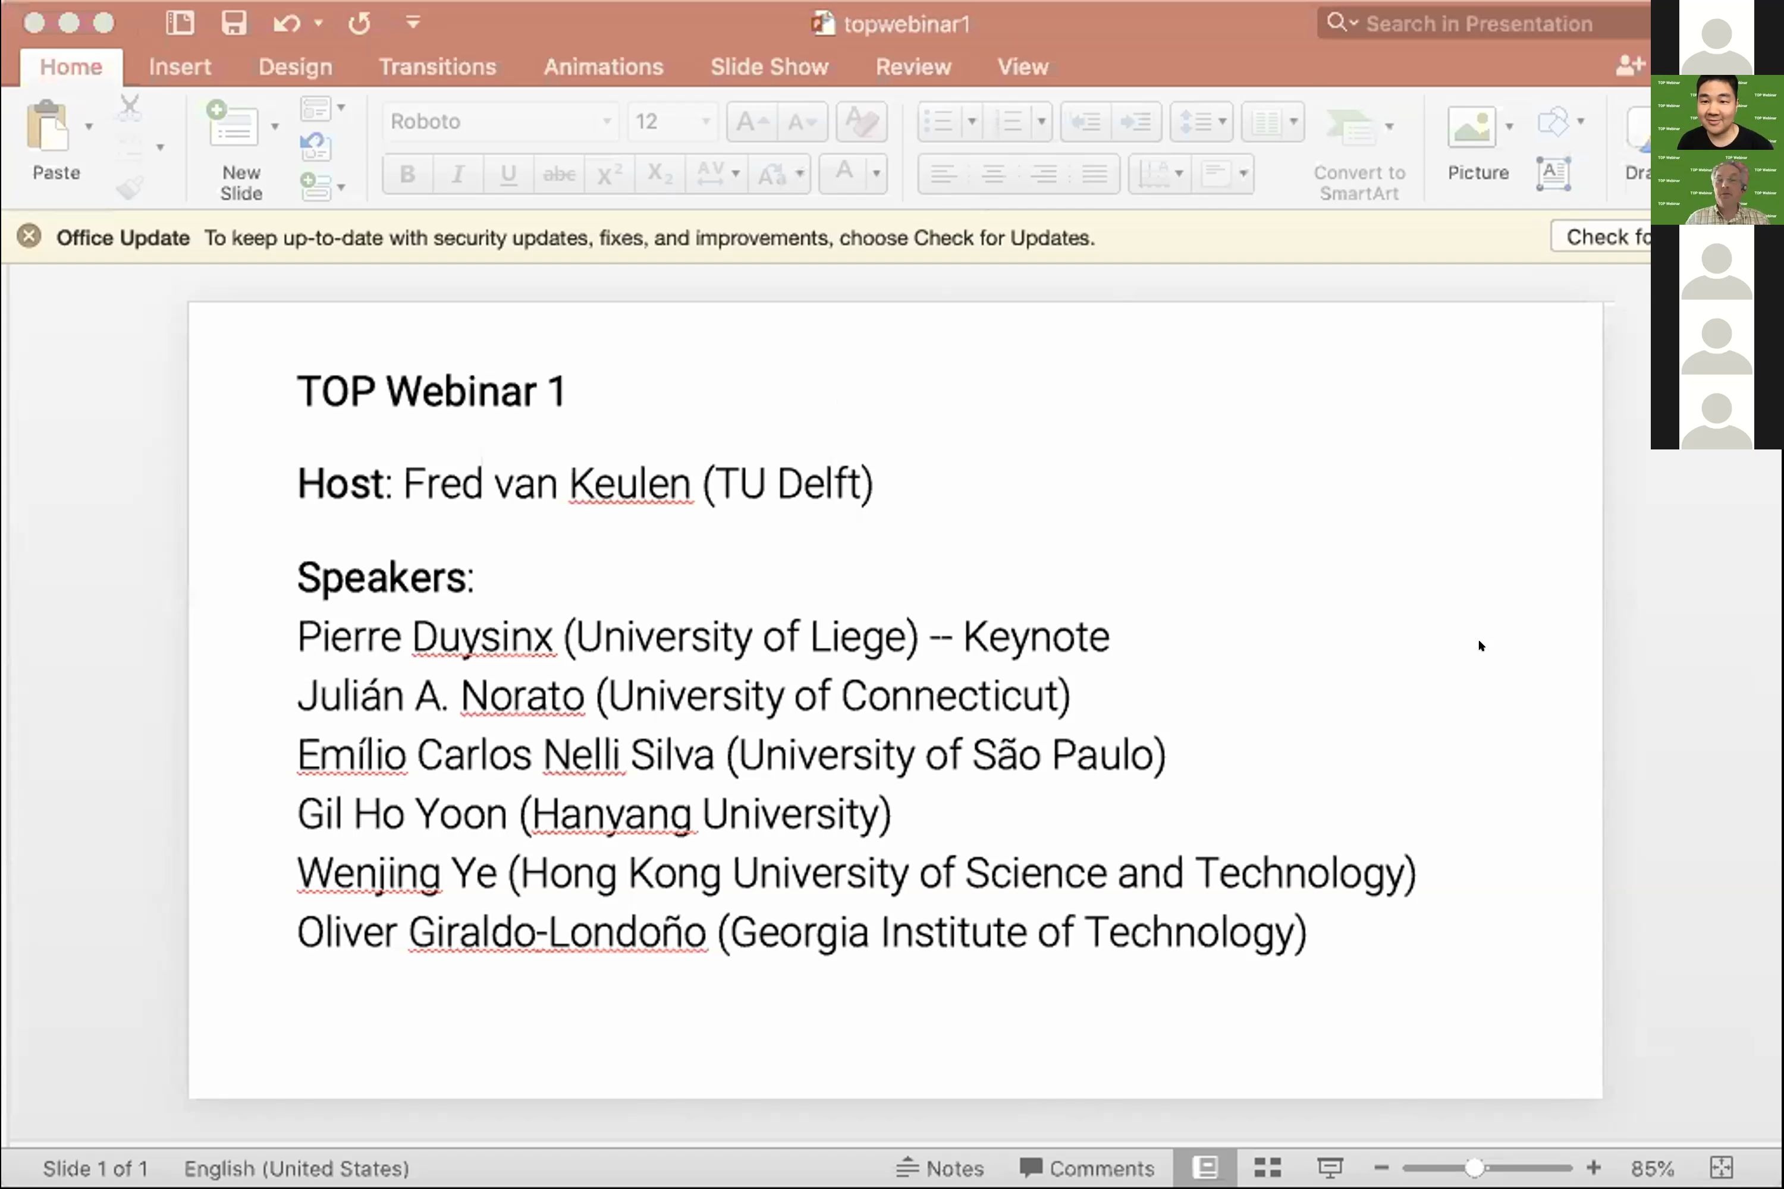Screen dimensions: 1784x1189
Task: Clear formatting with eraser A icon
Action: click(x=862, y=121)
